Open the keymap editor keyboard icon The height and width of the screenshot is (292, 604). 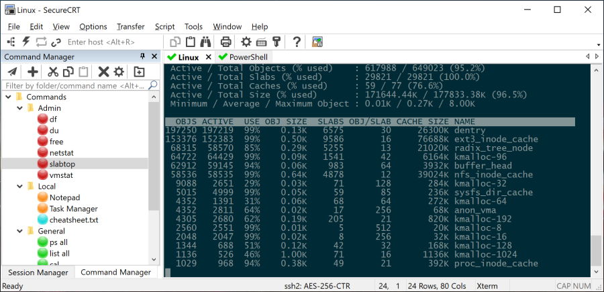click(261, 42)
